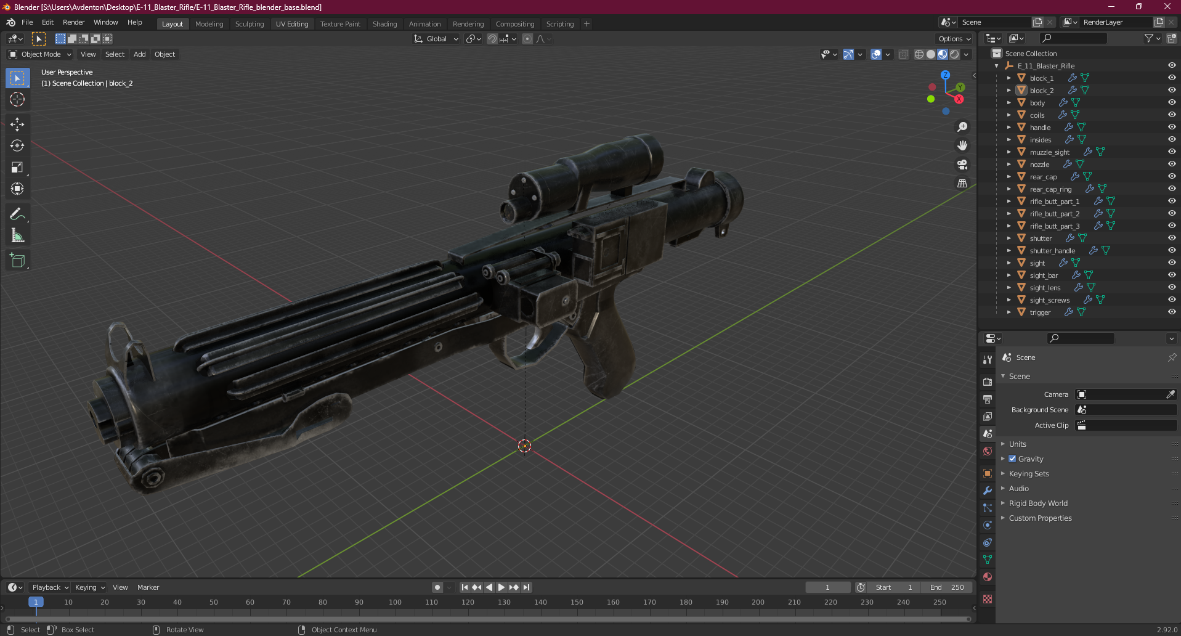Switch to wireframe viewport shading

click(919, 54)
